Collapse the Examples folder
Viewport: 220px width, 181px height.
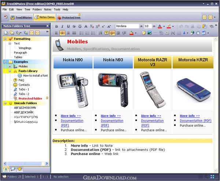5,62
